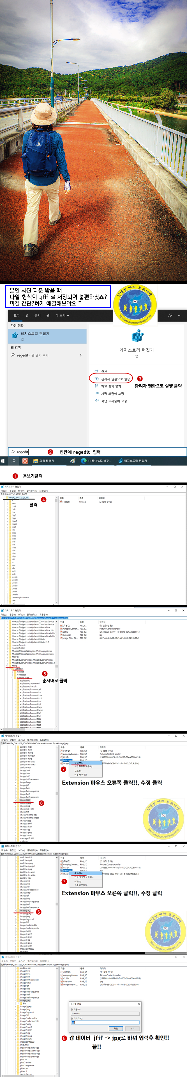Open the three-dot options in the search panel
187x1077 pixels.
tap(179, 315)
